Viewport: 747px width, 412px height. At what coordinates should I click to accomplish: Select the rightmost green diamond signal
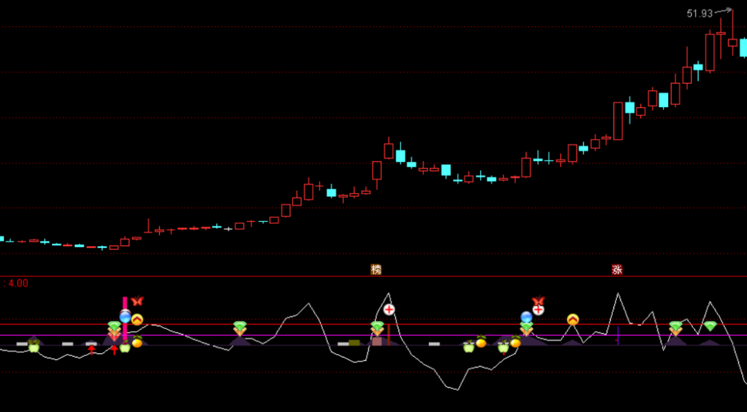(x=710, y=327)
